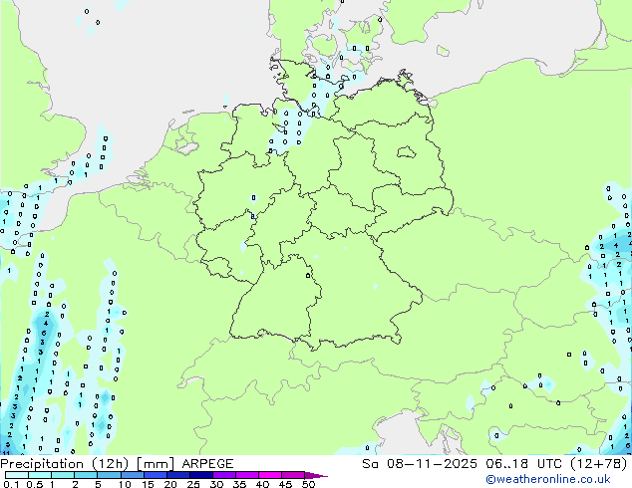Click the '[mm]' unit label

(156, 464)
